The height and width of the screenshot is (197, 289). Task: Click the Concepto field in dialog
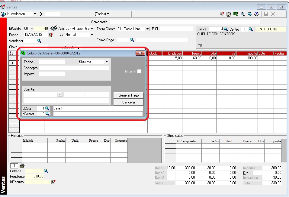(74, 68)
